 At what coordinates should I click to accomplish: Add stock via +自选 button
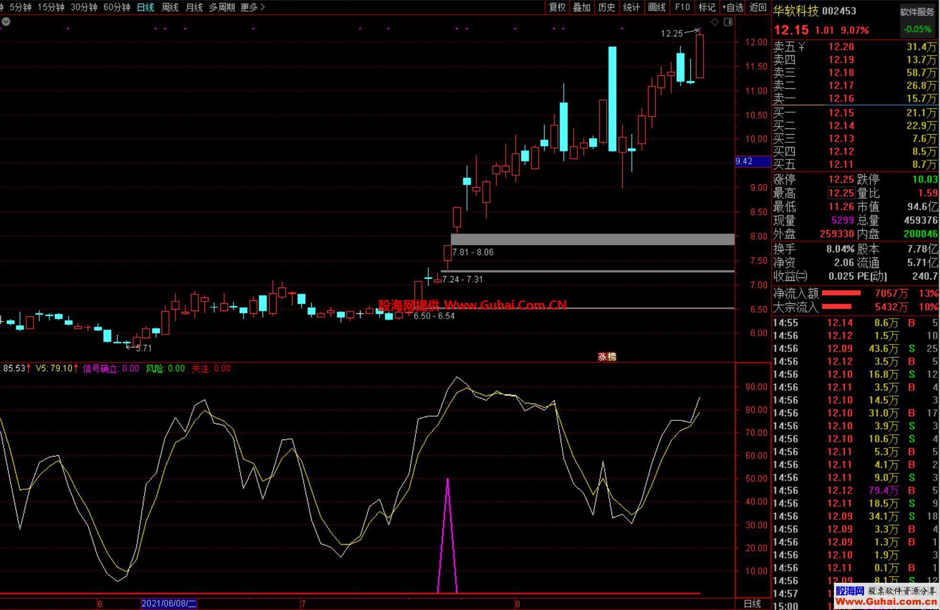click(732, 7)
